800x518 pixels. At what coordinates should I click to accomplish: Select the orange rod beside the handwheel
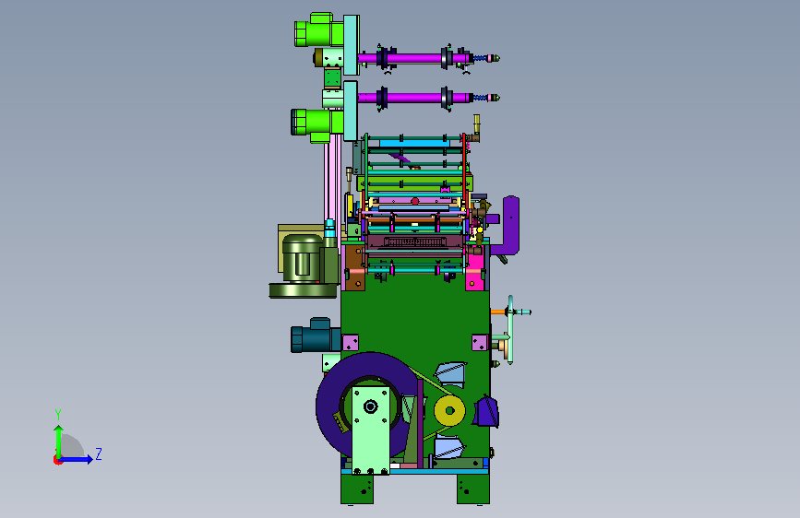tap(498, 312)
